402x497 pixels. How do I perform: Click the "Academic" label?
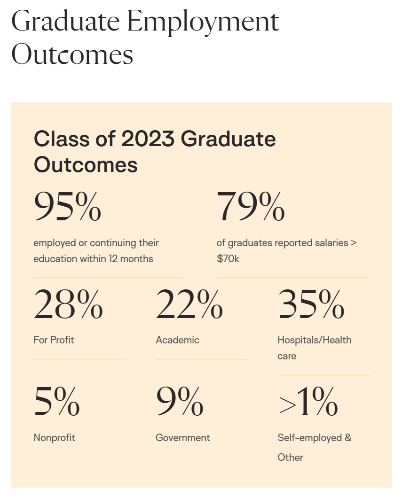pos(177,340)
